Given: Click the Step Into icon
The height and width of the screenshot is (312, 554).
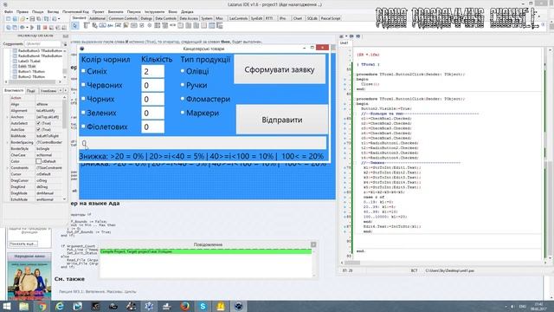Looking at the screenshot, I should click(x=51, y=27).
